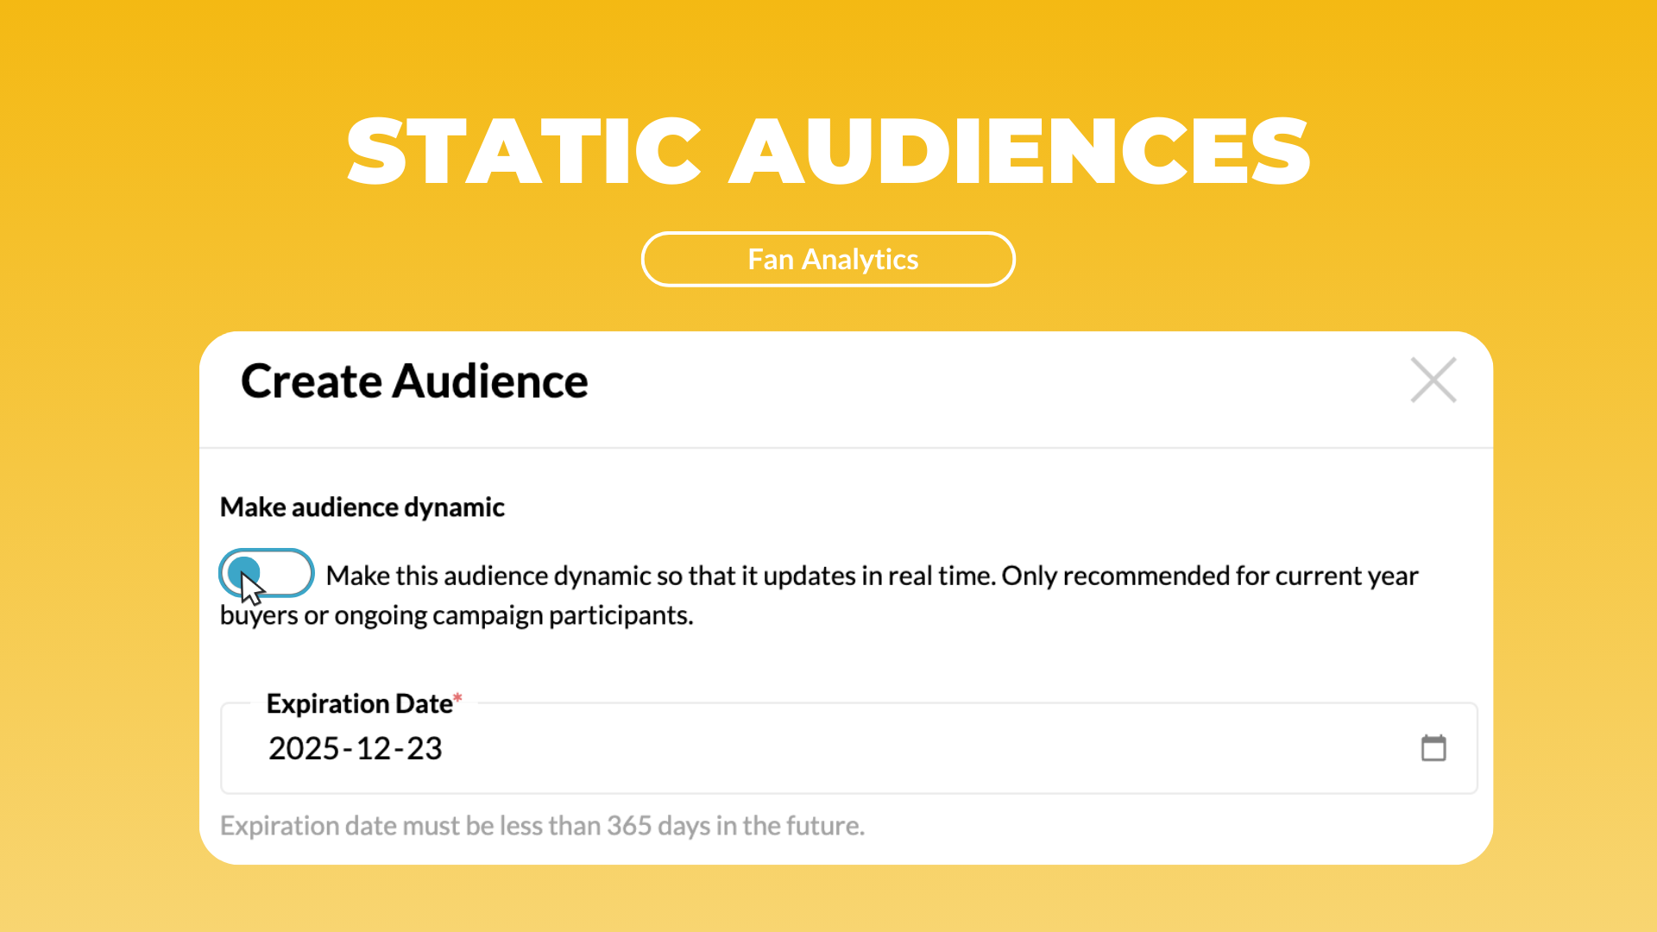Close the Create Audience dialog
Viewport: 1657px width, 932px height.
tap(1433, 380)
